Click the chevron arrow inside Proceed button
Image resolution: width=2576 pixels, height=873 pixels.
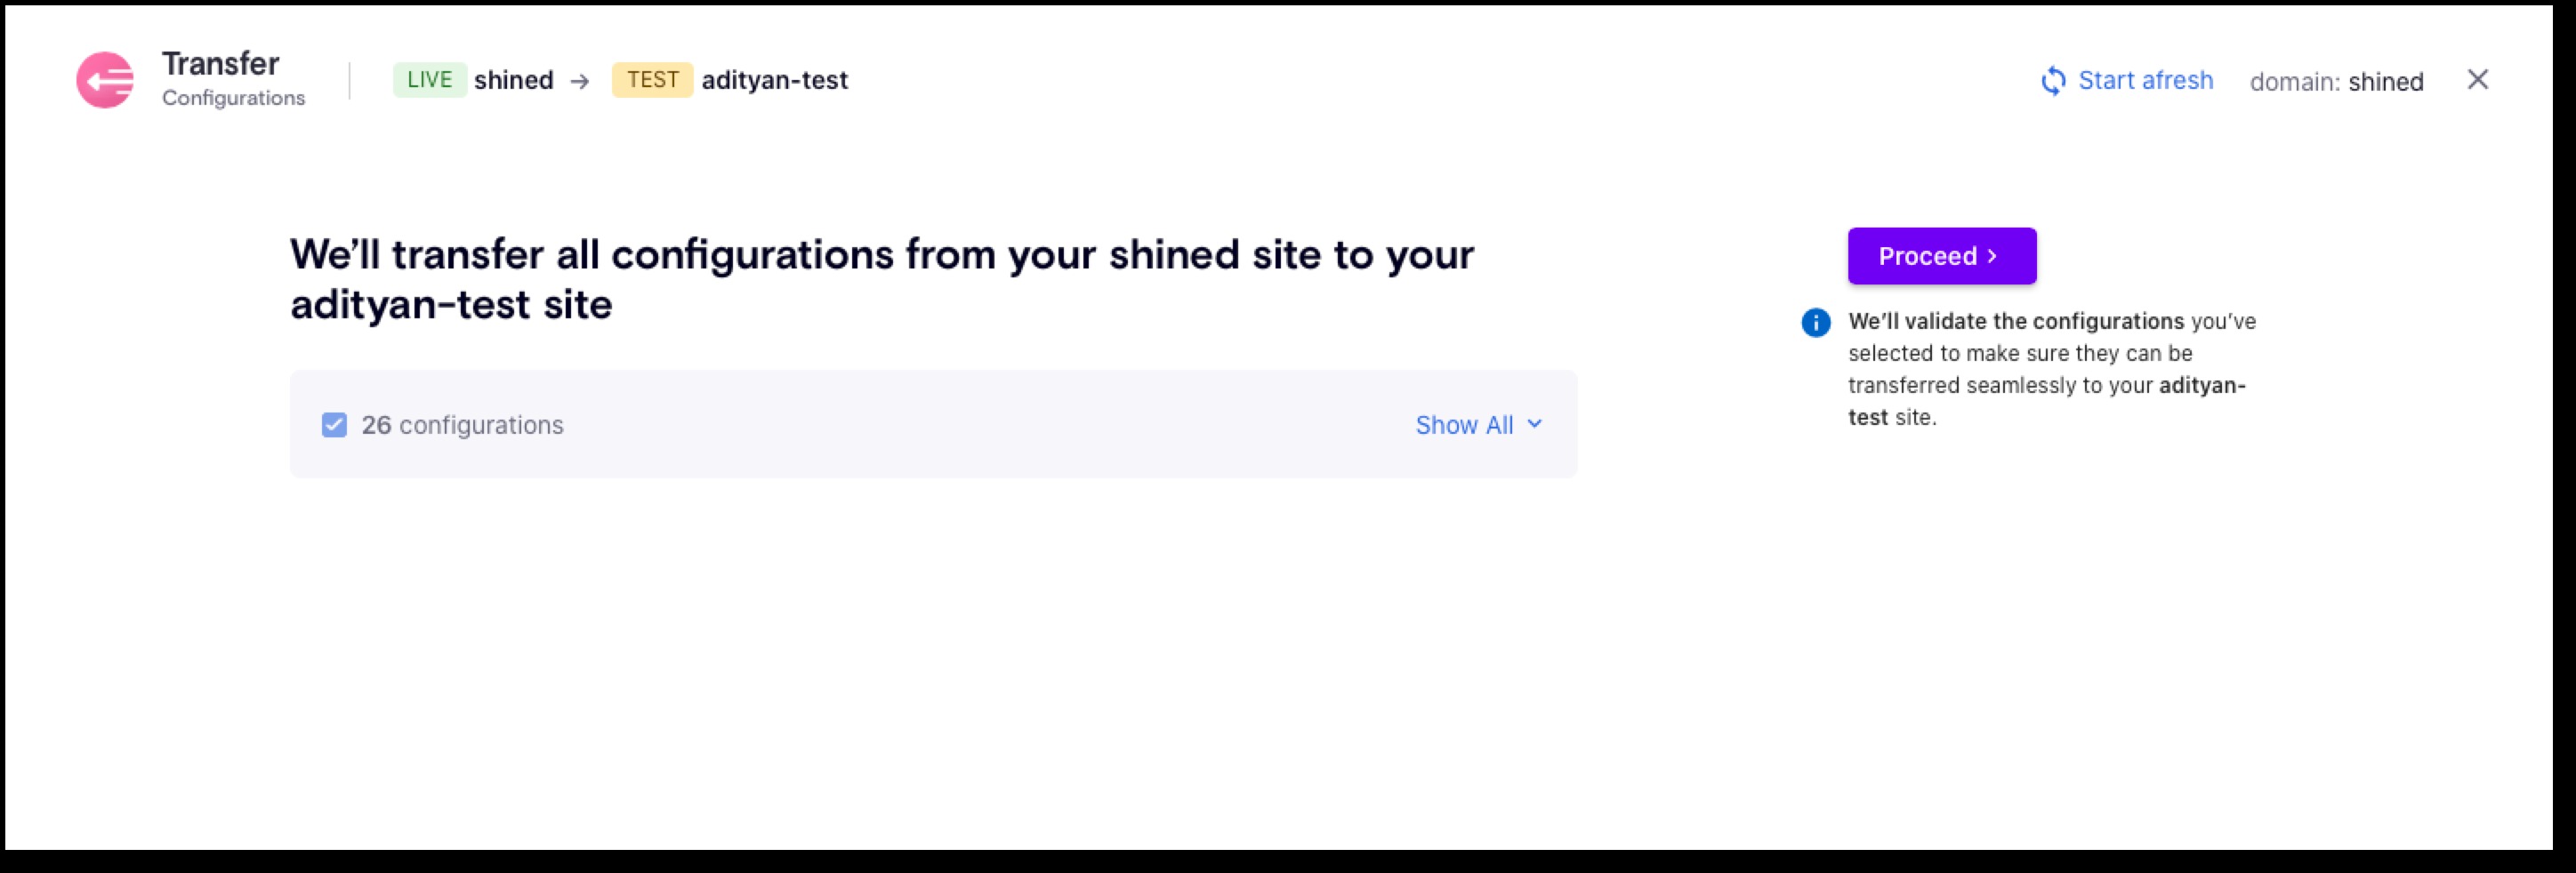1992,256
